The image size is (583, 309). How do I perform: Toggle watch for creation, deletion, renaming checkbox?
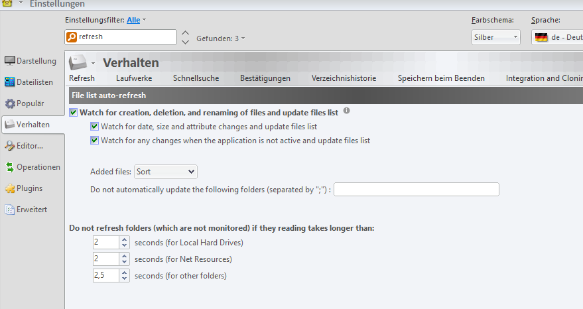tap(74, 113)
